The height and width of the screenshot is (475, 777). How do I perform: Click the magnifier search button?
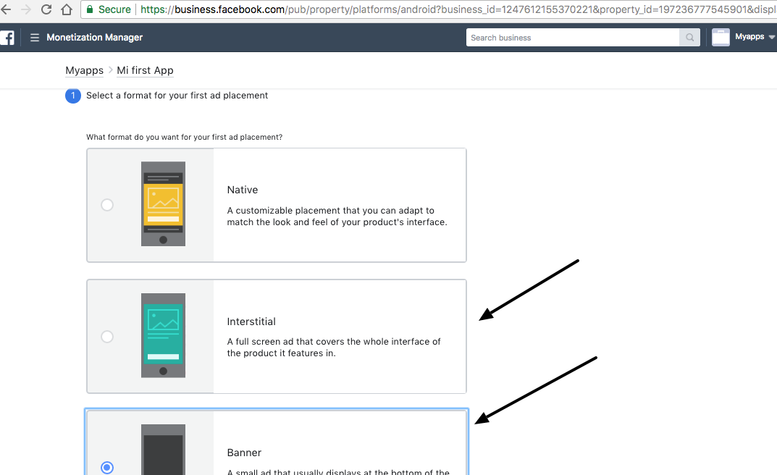pos(690,38)
